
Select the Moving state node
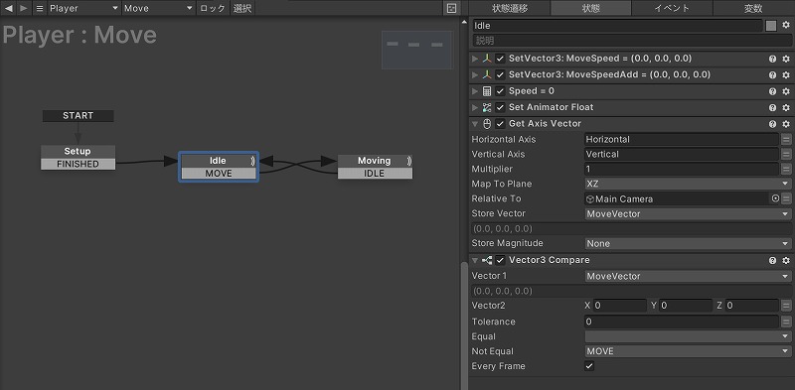point(375,161)
